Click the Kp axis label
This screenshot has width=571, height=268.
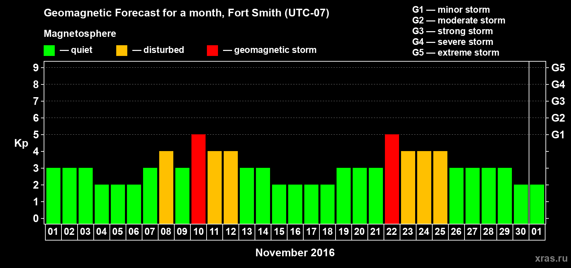tap(21, 143)
